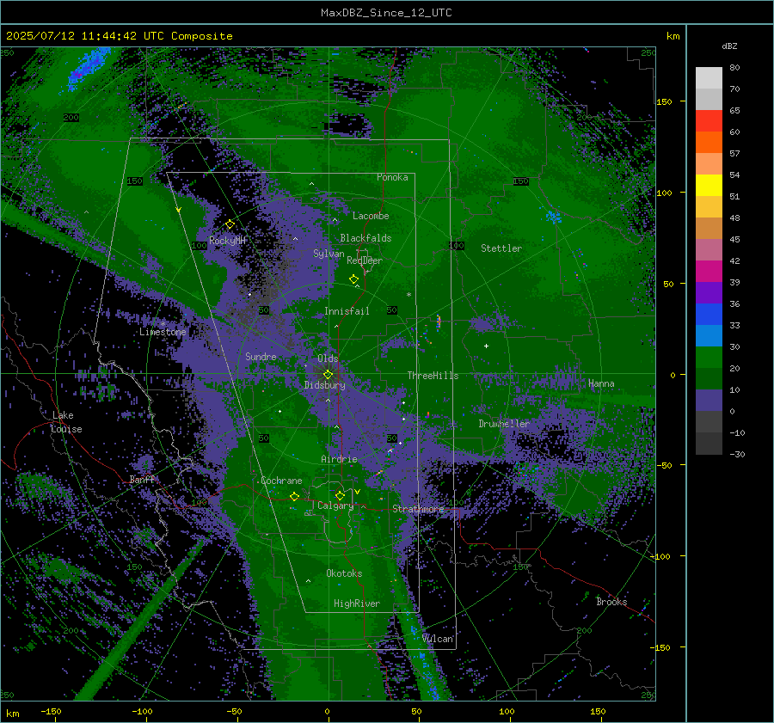Click the yellow diamond marker beside RockyMH
This screenshot has height=723, width=774.
pos(230,224)
